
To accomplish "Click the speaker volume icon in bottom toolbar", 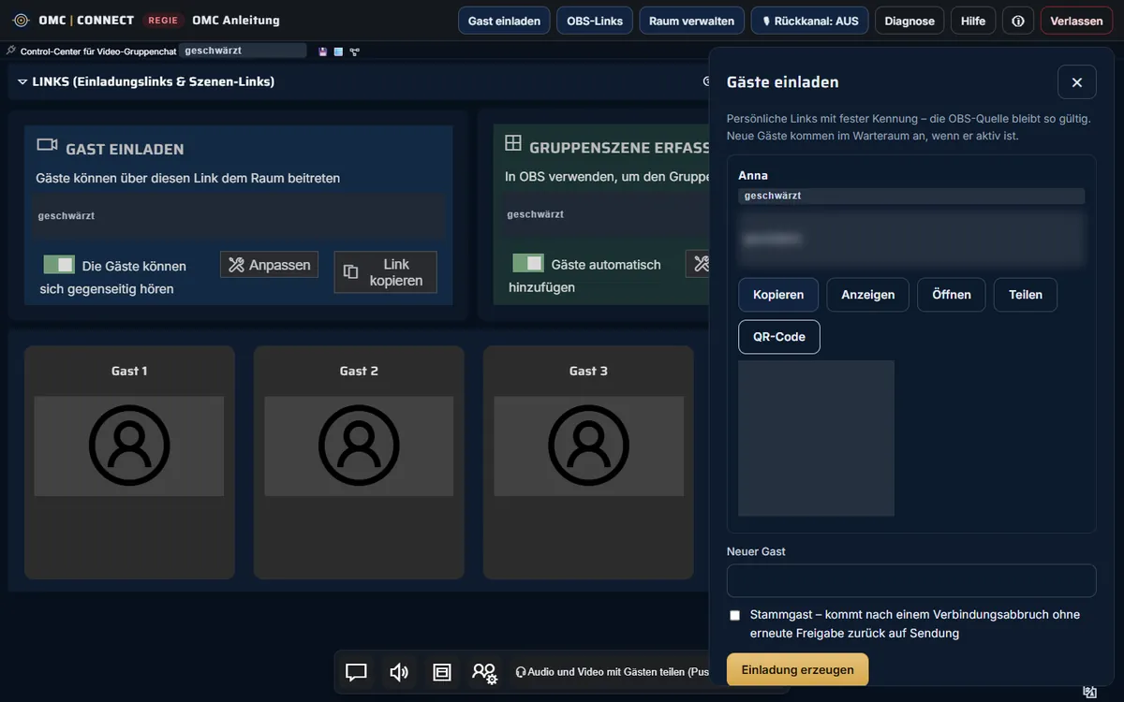I will 399,672.
